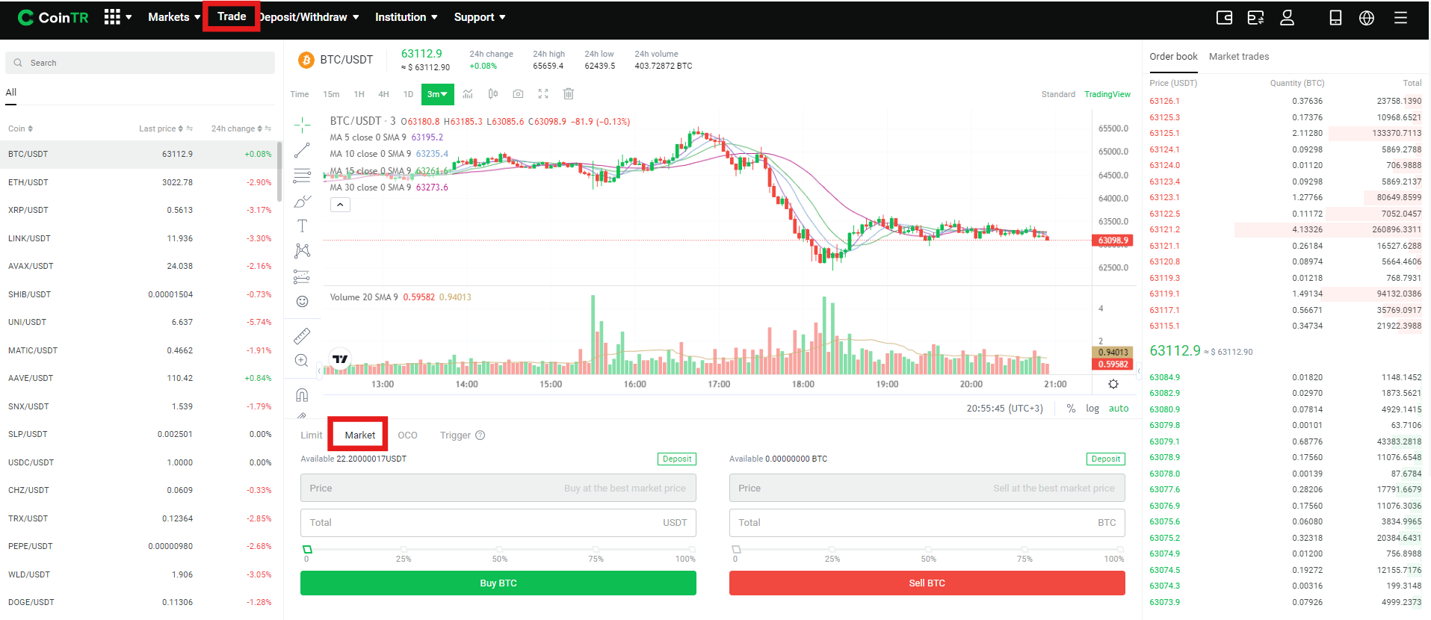Select the trend line drawing tool

pos(302,151)
